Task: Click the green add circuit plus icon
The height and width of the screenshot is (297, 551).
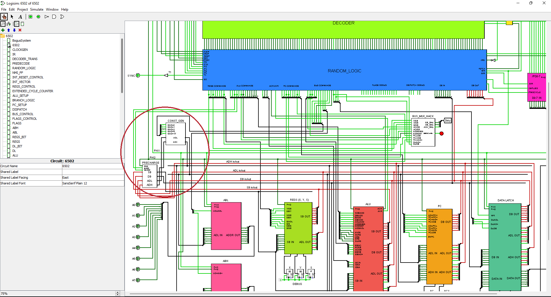Action: tap(3, 30)
